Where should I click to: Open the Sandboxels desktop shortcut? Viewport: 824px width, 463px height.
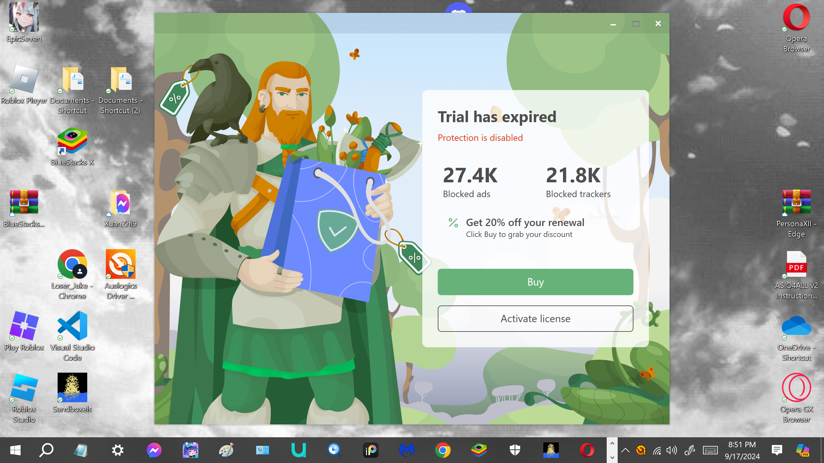click(x=72, y=387)
